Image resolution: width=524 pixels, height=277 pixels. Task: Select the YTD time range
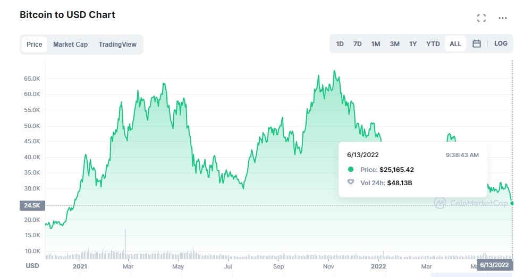point(433,44)
